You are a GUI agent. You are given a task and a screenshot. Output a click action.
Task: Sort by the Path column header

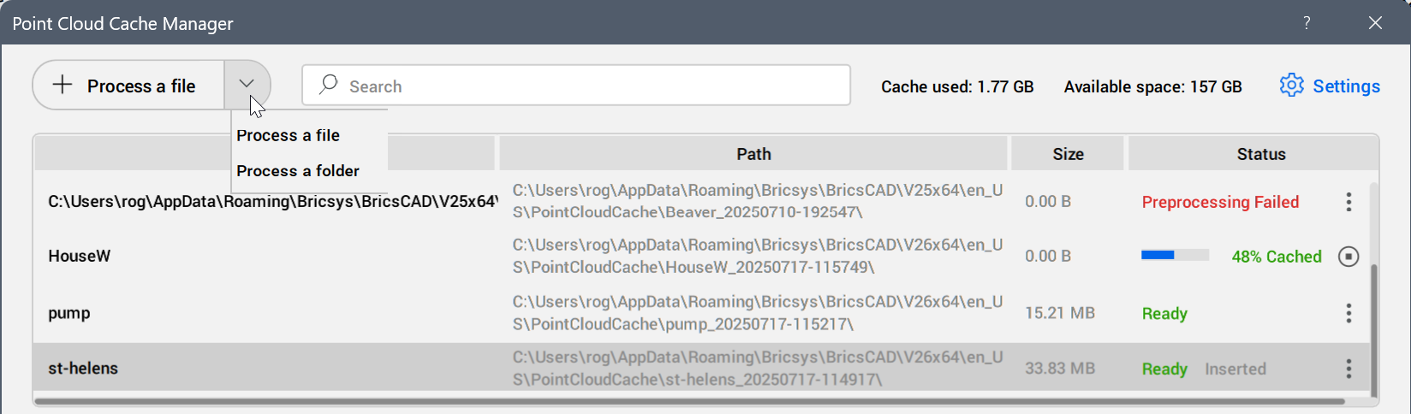(753, 154)
